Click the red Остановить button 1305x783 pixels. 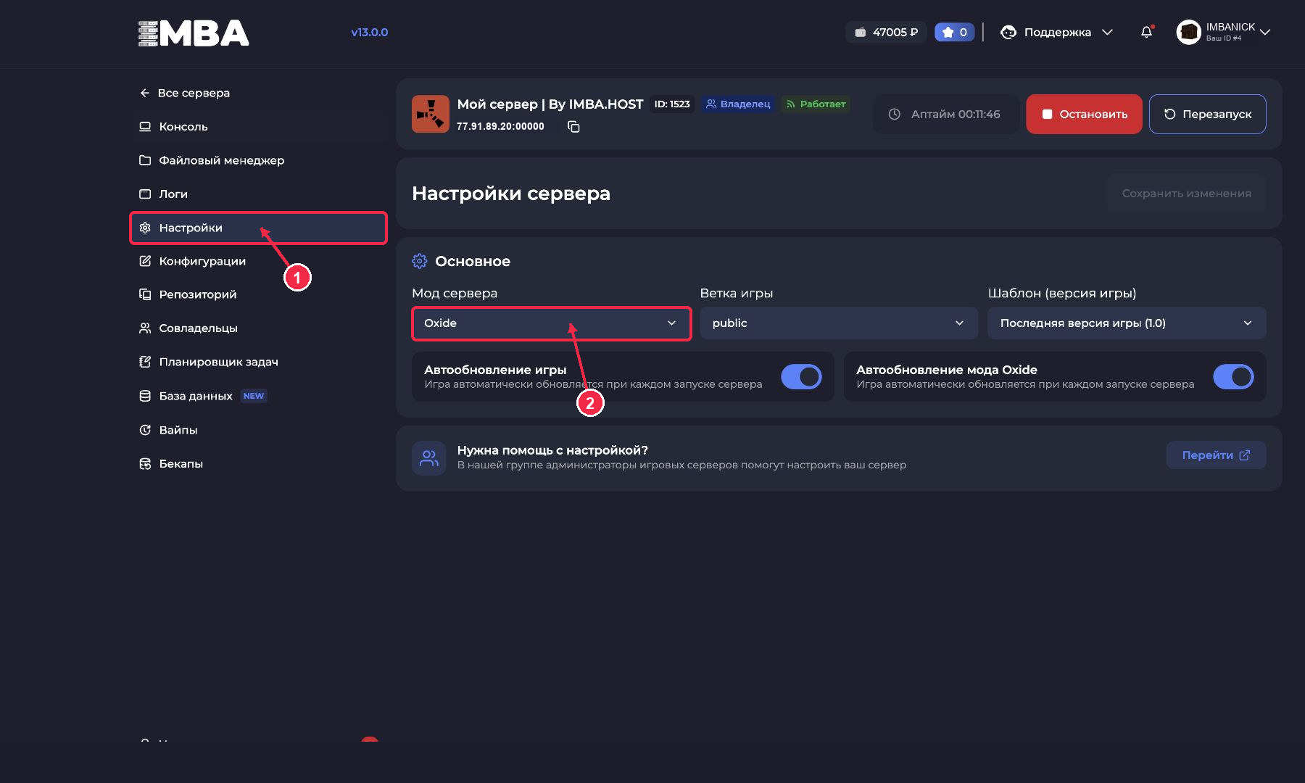coord(1084,114)
